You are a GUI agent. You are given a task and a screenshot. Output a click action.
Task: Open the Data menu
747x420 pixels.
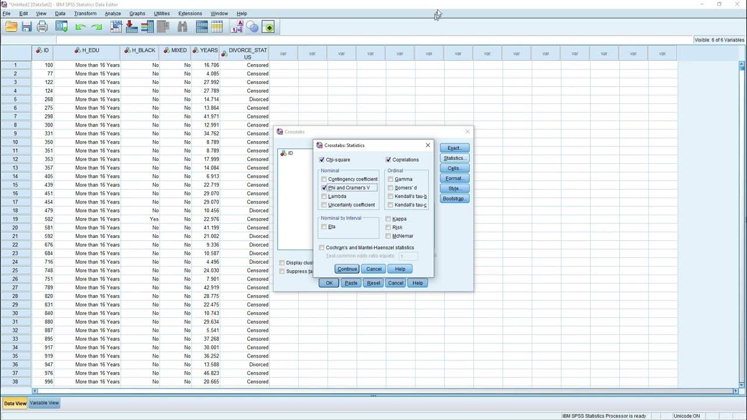point(60,13)
